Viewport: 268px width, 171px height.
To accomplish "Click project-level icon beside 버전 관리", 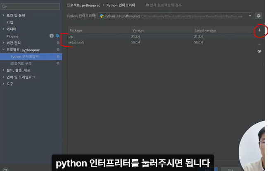I will [x=58, y=43].
